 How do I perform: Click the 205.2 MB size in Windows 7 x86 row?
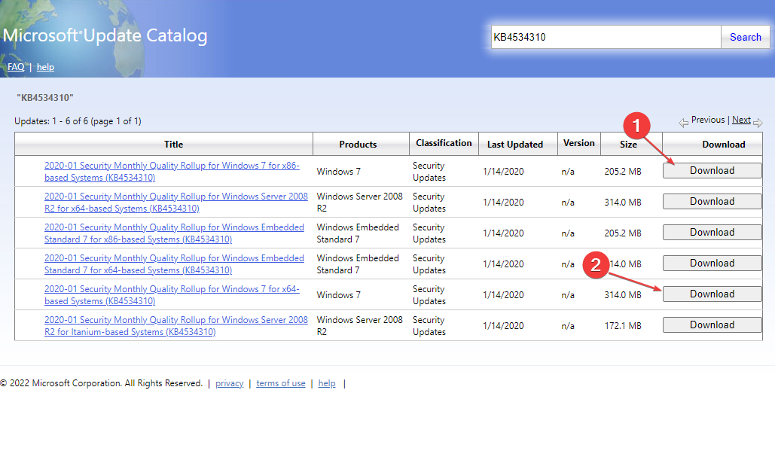tap(623, 172)
